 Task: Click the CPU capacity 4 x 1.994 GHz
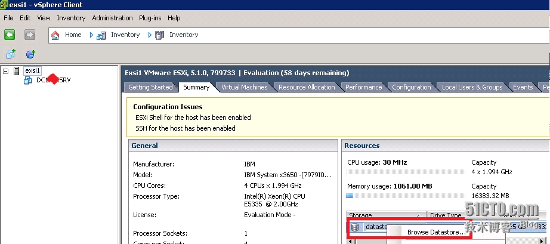pyautogui.click(x=492, y=172)
